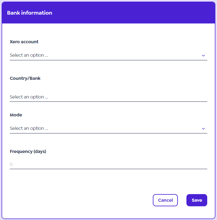Click the "Mode" field label
This screenshot has width=217, height=220.
[x=16, y=115]
